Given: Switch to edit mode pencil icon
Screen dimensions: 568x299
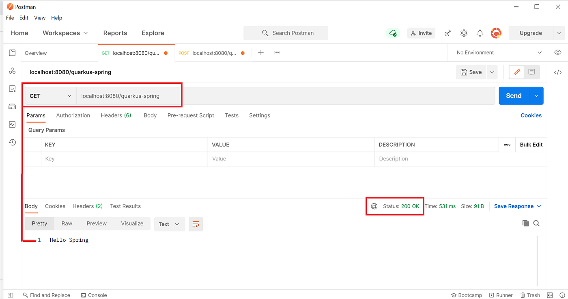Looking at the screenshot, I should click(516, 72).
